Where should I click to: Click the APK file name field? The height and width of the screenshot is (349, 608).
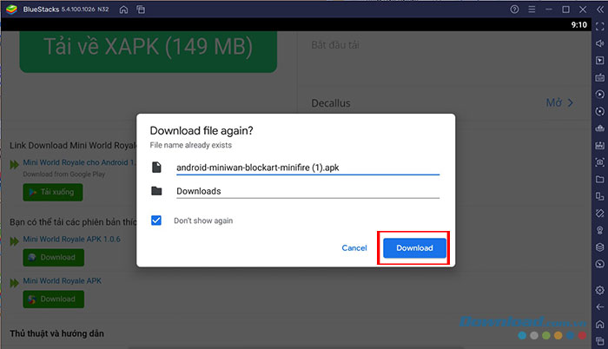coord(307,167)
